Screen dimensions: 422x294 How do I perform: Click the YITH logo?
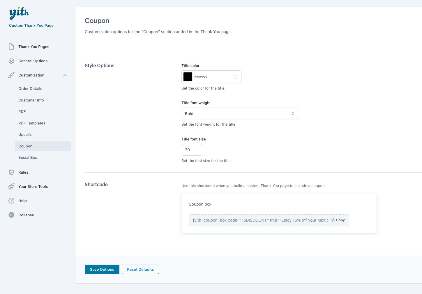pyautogui.click(x=19, y=13)
